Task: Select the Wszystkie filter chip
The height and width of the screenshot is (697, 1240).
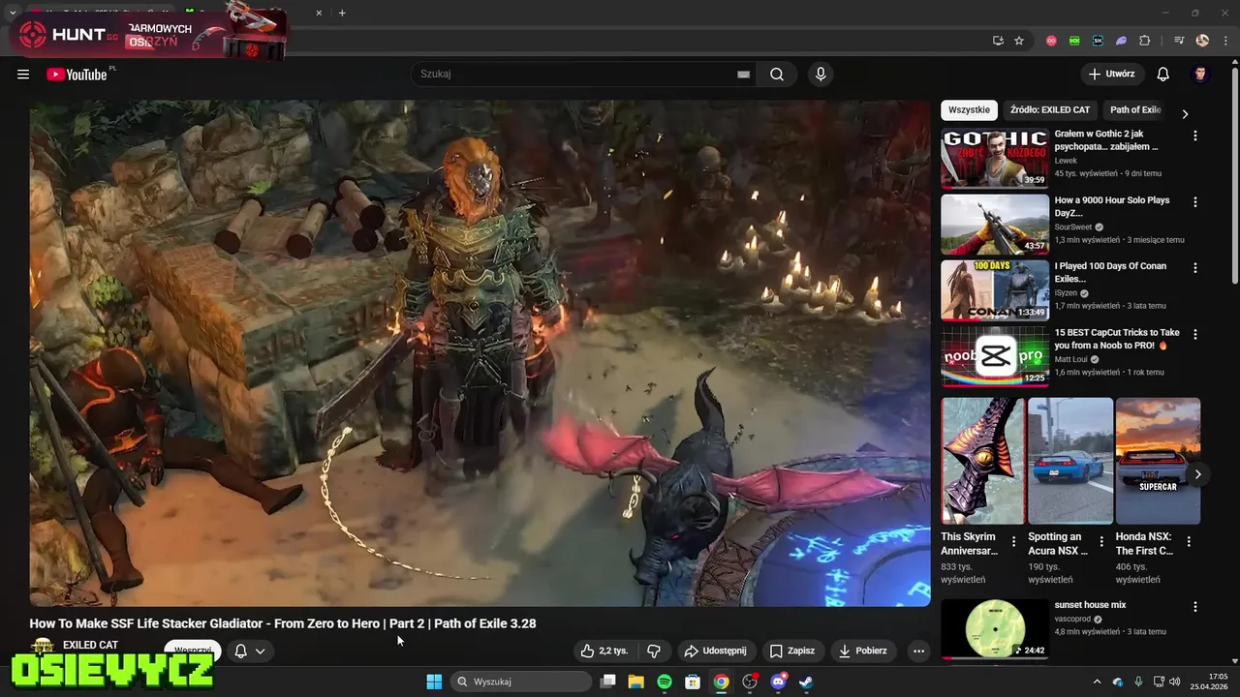Action: pos(969,110)
